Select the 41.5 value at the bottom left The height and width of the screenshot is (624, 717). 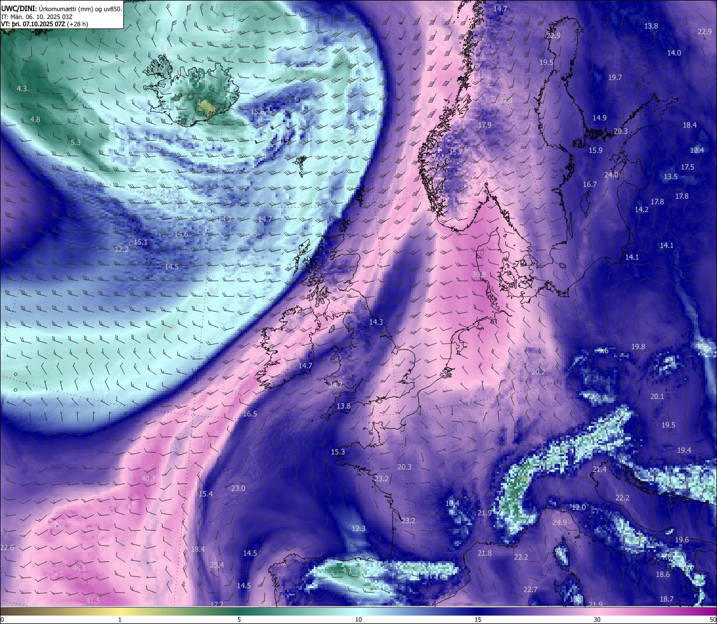(x=93, y=600)
